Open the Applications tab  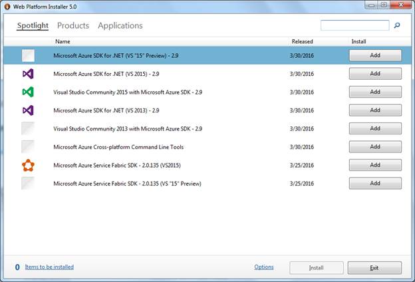(120, 26)
